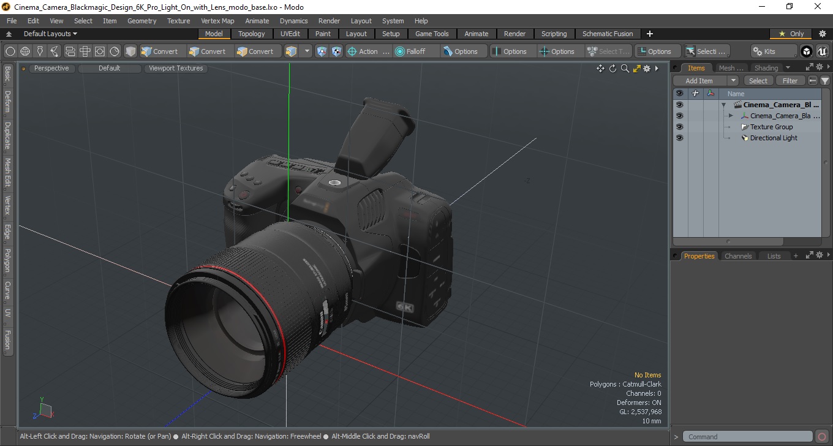The height and width of the screenshot is (446, 833).
Task: Toggle the Items panel lock dot
Action: pyautogui.click(x=676, y=68)
